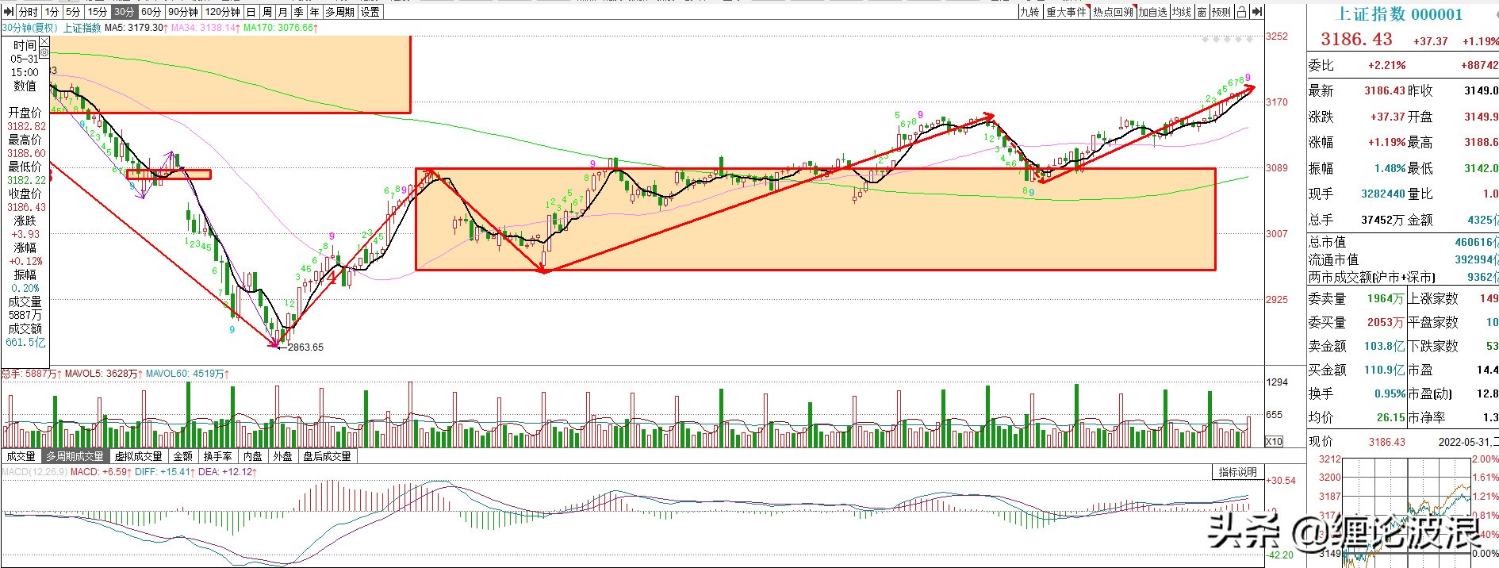1499x568 pixels.
Task: Select the 5分 period tab
Action: tap(73, 12)
